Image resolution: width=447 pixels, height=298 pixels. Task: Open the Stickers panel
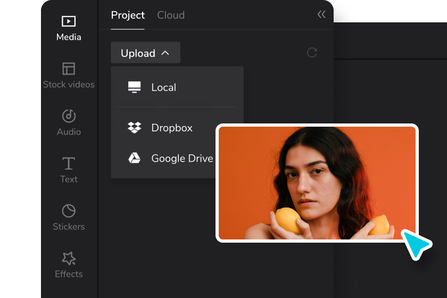pyautogui.click(x=69, y=218)
